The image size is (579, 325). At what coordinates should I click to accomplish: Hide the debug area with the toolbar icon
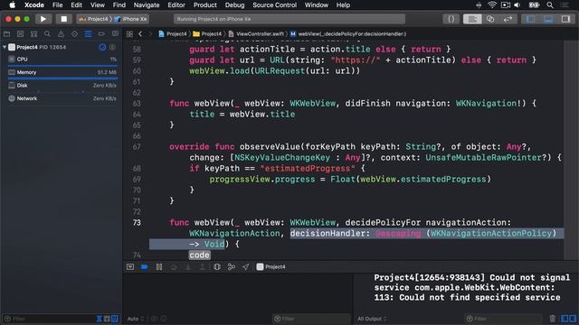[130, 267]
